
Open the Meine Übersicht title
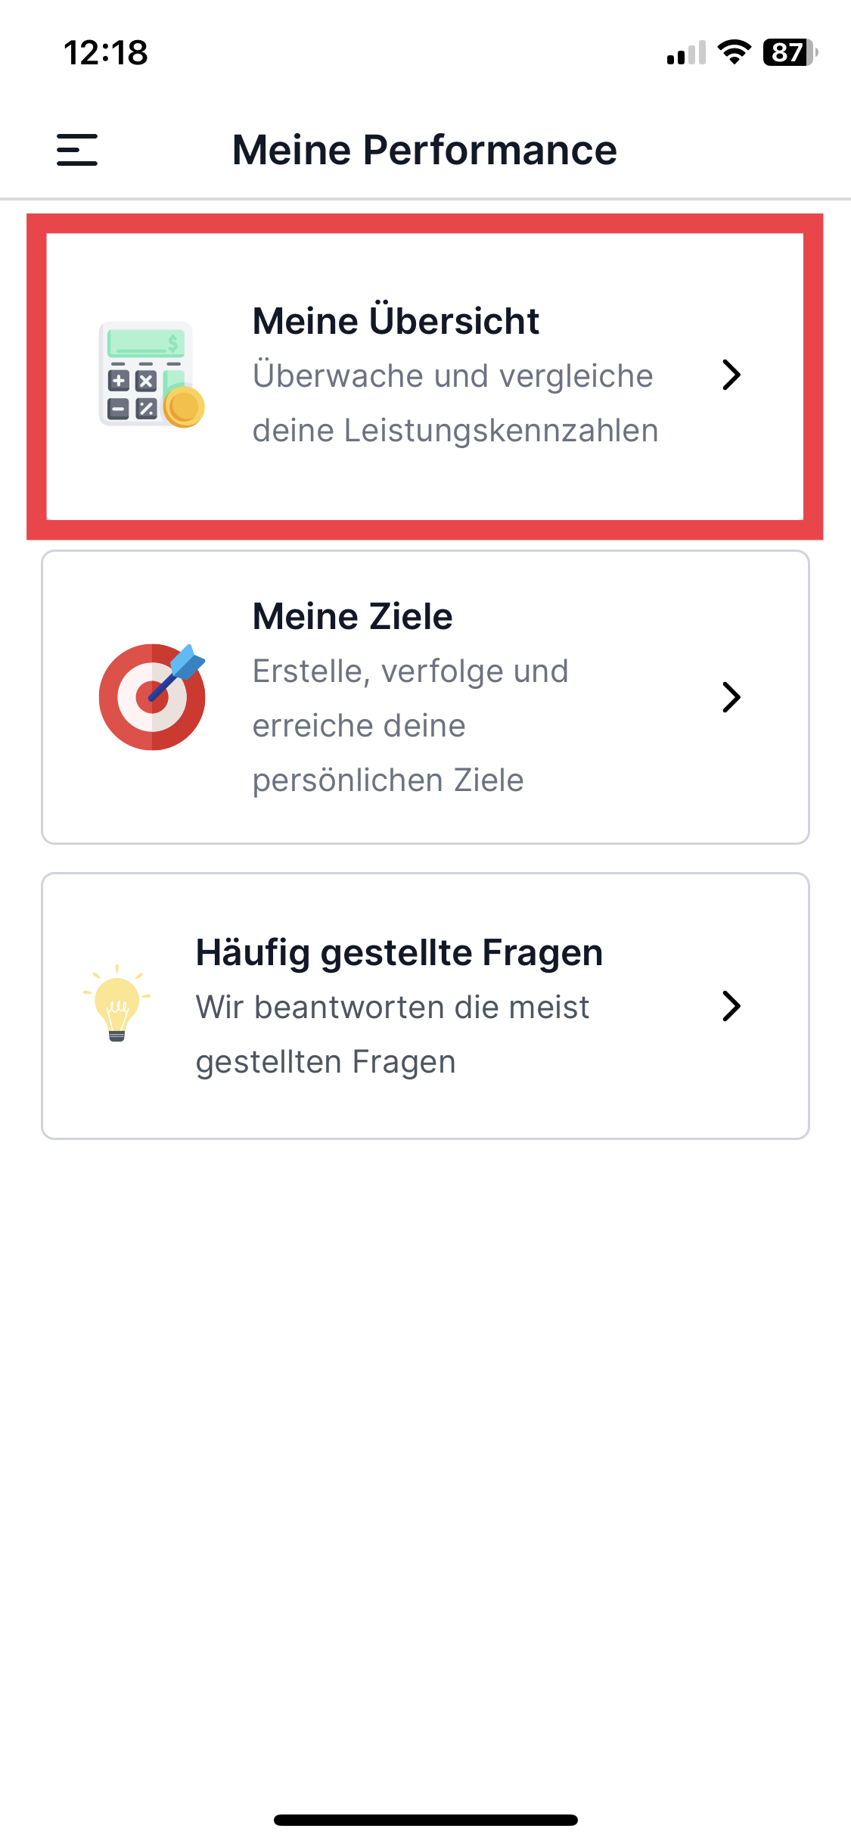[x=396, y=321]
